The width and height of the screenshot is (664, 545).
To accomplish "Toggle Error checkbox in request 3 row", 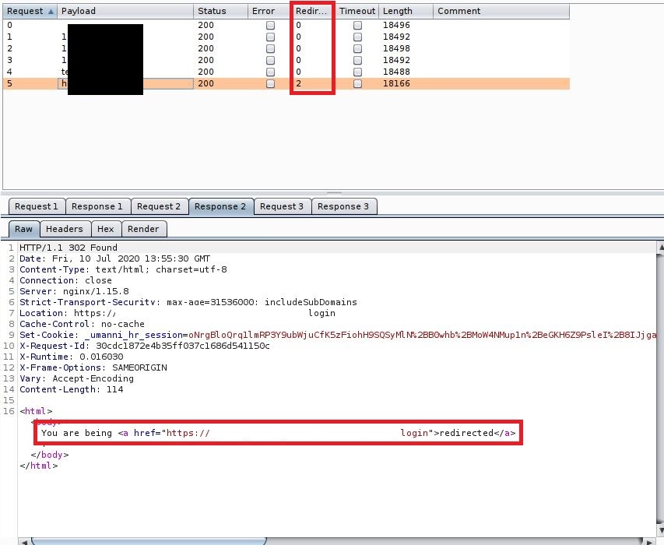I will (x=270, y=60).
